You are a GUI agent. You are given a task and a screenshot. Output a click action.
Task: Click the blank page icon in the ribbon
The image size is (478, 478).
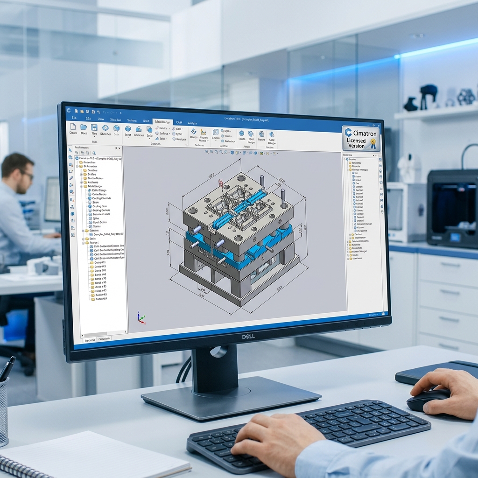[x=73, y=127]
